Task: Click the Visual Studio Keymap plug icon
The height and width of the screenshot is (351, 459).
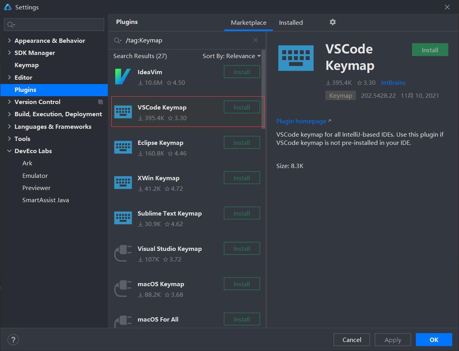Action: point(123,253)
